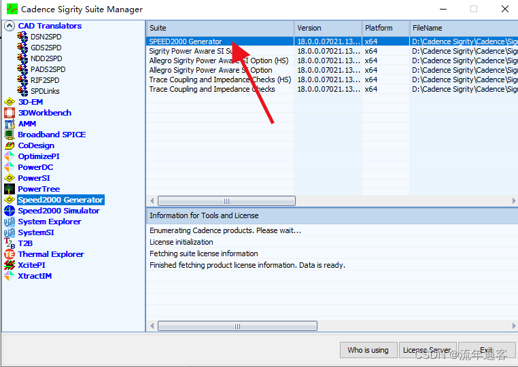Click the GDS2SPD translator icon
The width and height of the screenshot is (518, 367).
coord(22,48)
